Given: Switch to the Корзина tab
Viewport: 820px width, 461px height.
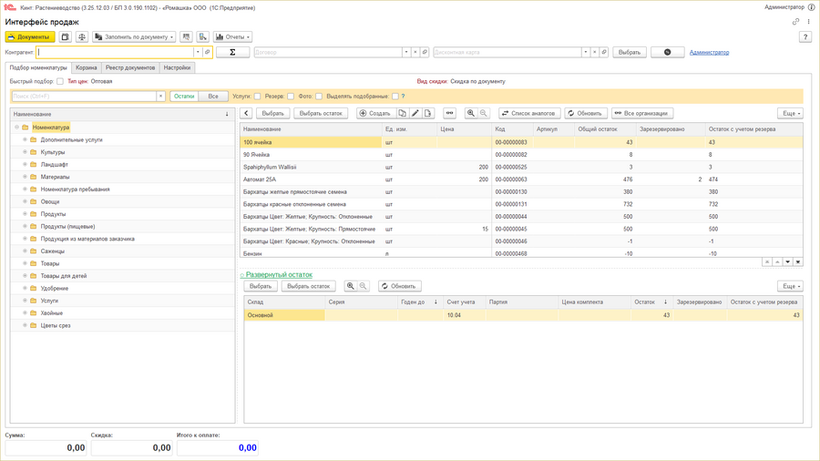Looking at the screenshot, I should (x=87, y=67).
